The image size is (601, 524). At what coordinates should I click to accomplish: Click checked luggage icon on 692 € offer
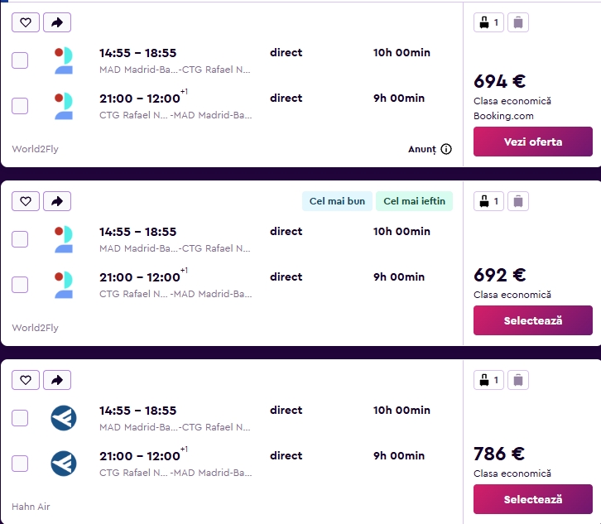pyautogui.click(x=518, y=201)
